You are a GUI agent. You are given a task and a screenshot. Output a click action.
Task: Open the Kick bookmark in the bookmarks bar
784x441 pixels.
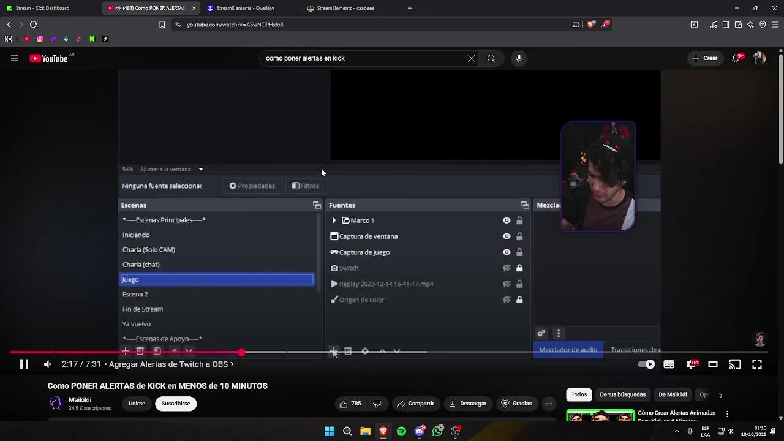coord(92,39)
